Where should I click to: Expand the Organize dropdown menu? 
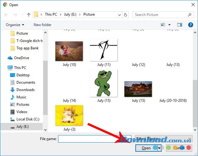pos(15,25)
